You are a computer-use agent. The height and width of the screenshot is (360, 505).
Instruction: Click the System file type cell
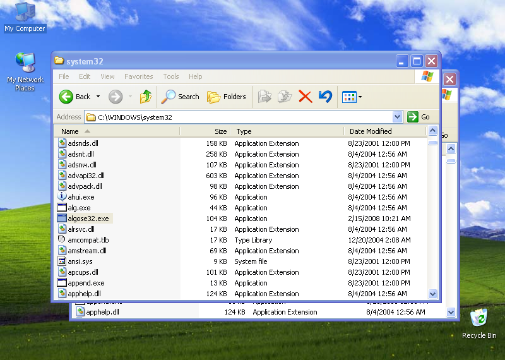[251, 261]
